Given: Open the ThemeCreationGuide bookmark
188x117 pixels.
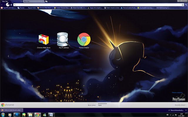Looking at the screenshot, I should point(128,8).
